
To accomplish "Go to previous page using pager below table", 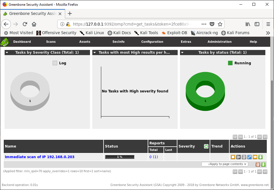I will point(241,172).
